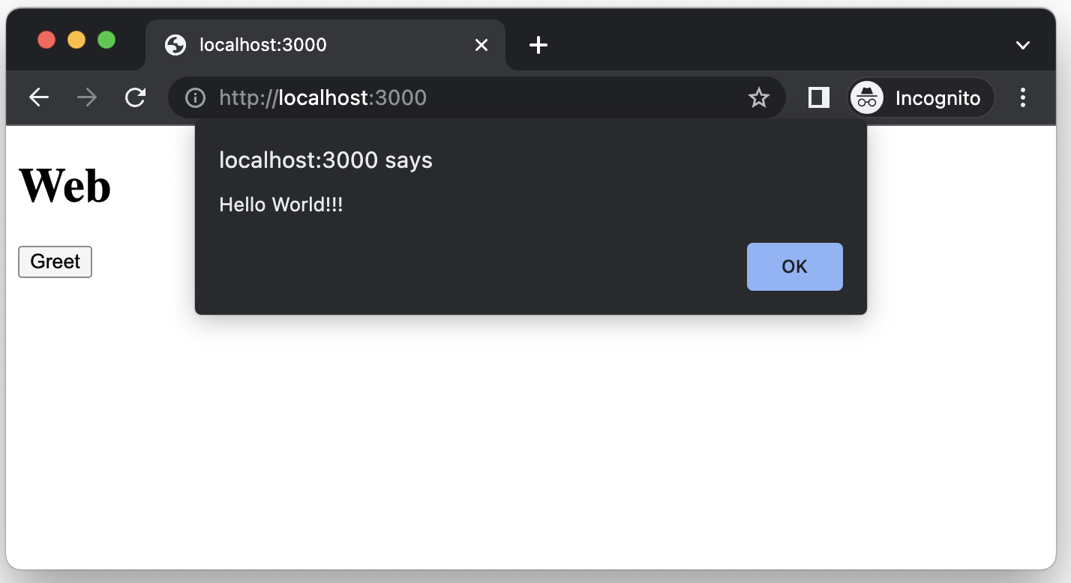Click inside the address bar URL
The image size is (1071, 583).
click(x=322, y=97)
